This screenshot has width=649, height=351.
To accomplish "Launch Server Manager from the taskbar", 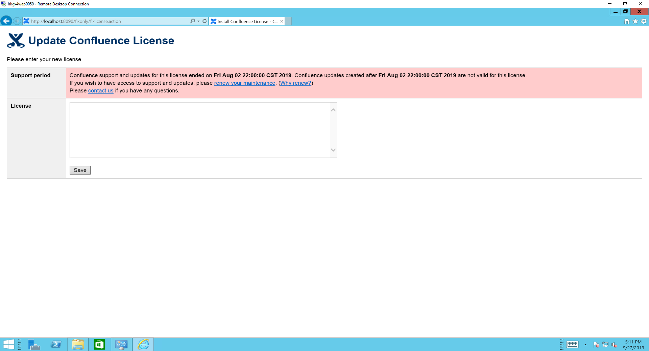I will coord(34,344).
